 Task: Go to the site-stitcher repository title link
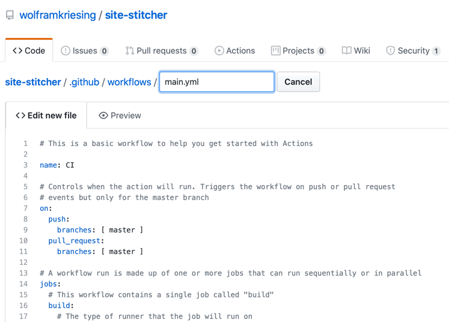tap(136, 15)
